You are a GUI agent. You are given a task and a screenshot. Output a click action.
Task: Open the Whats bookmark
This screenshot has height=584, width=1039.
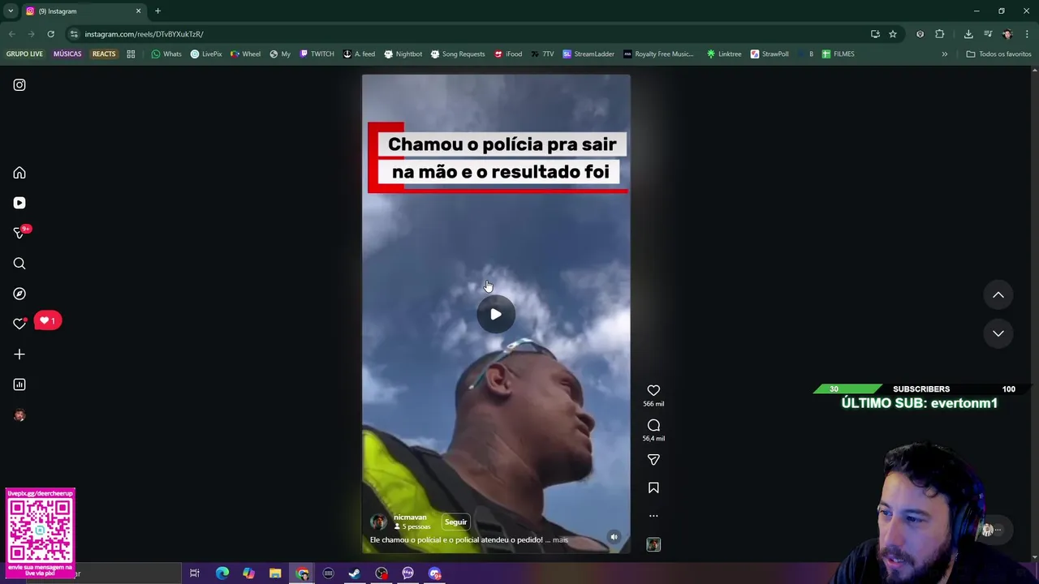tap(166, 54)
